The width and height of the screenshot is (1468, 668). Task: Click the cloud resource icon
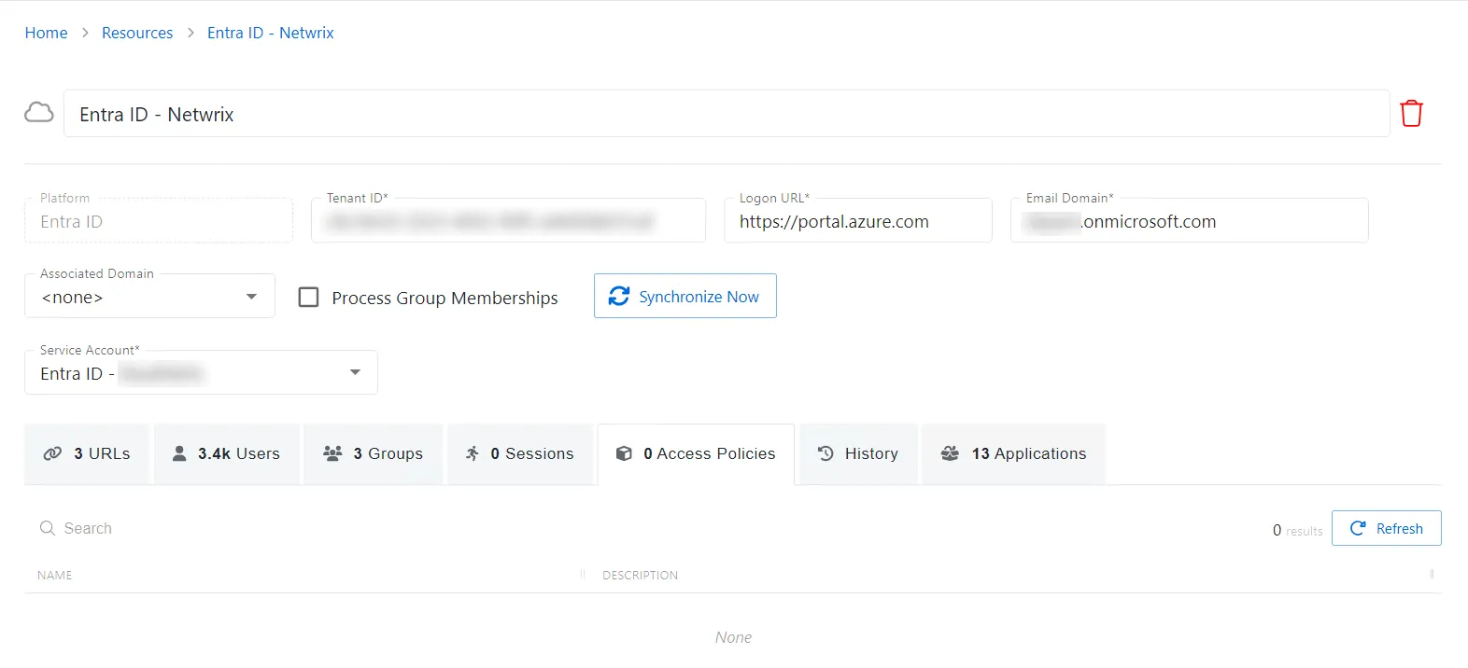pos(39,113)
